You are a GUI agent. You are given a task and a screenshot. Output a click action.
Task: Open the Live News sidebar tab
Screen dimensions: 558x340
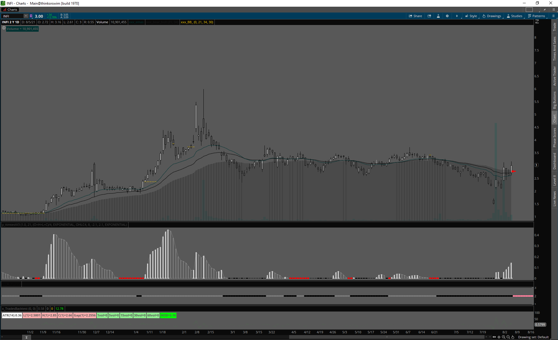pos(555,199)
